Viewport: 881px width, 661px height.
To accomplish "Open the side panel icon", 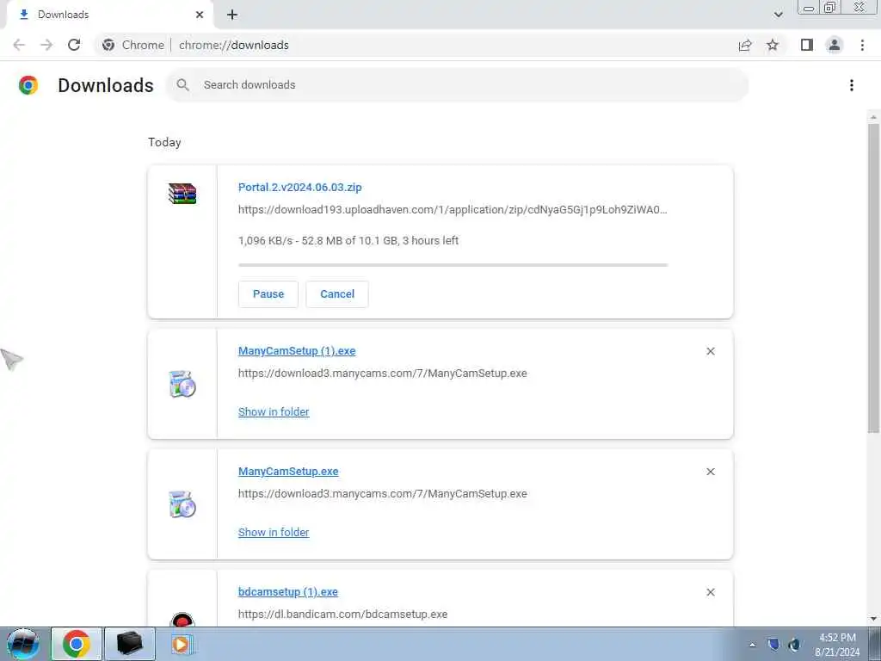I will (x=807, y=45).
